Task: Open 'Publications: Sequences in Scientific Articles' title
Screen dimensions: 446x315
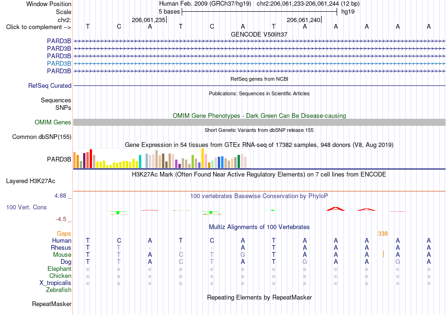Action: (x=259, y=93)
